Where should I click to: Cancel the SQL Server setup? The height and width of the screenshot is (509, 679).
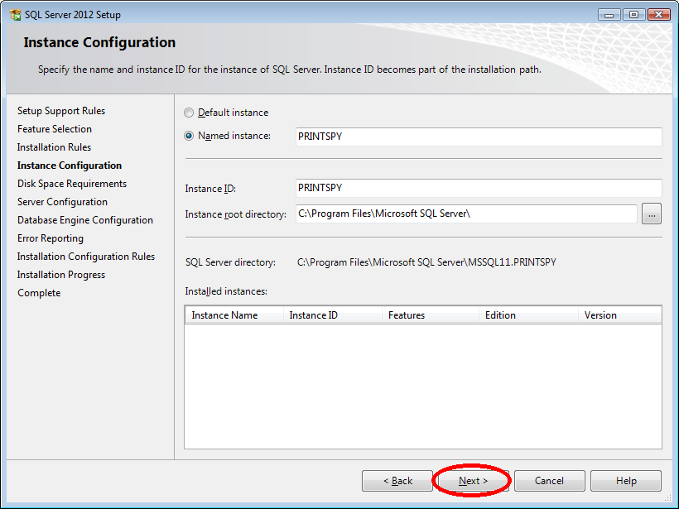click(550, 481)
